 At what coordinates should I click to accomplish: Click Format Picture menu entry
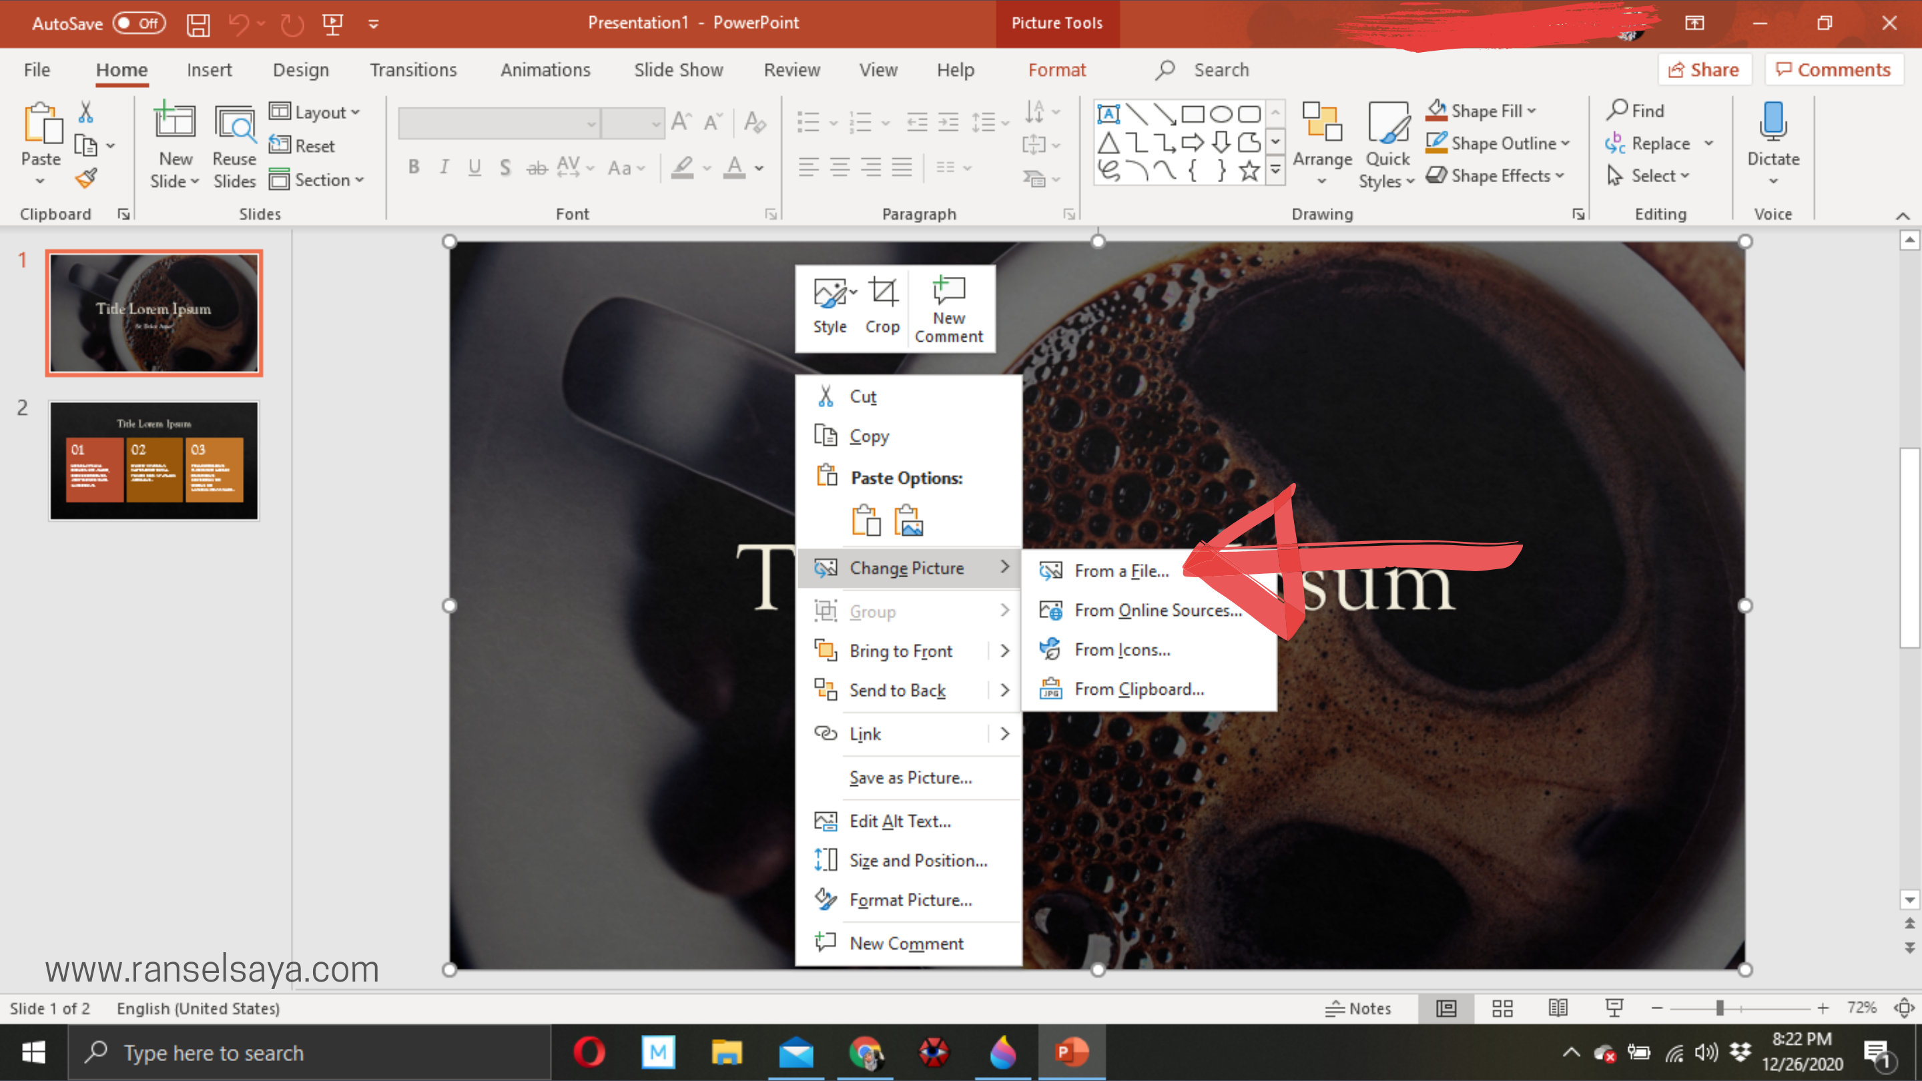910,899
